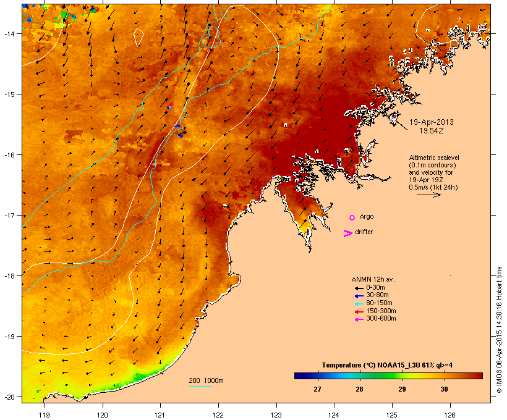Click the '0-30m' depth label
The image size is (507, 420).
[375, 288]
